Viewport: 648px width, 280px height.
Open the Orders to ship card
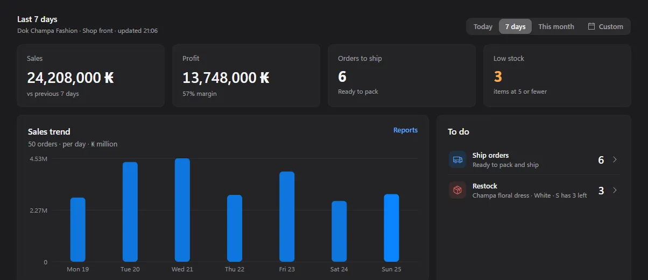(402, 75)
